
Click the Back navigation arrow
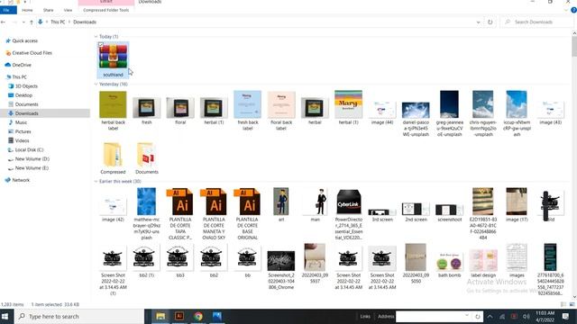pyautogui.click(x=4, y=22)
